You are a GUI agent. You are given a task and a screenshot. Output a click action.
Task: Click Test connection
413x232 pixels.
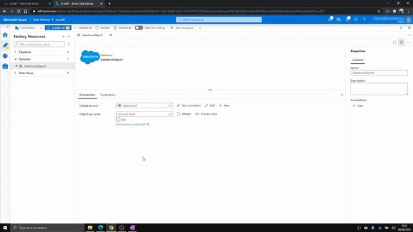(x=189, y=106)
